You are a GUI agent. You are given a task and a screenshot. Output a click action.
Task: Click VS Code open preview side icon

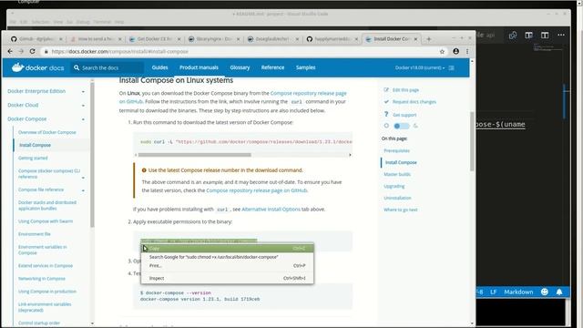click(x=528, y=35)
